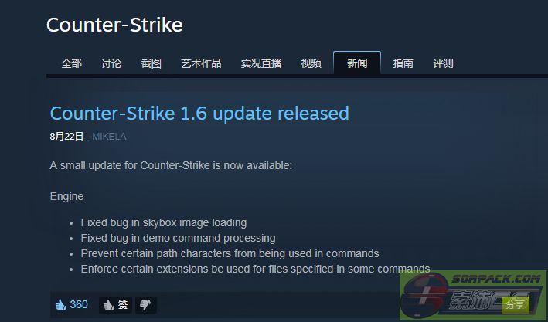Click the green 分享 share button
The image size is (548, 322).
point(515,305)
